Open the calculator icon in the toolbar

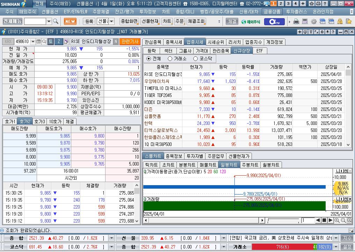[305, 22]
